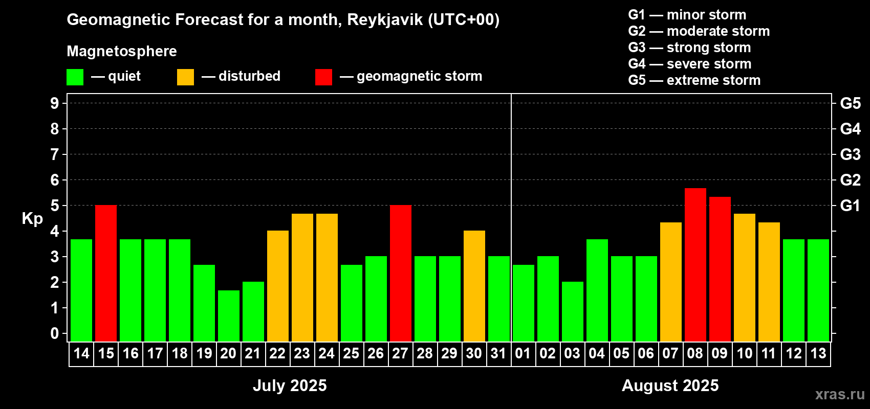Viewport: 870px width, 409px height.
Task: Click the date label 26
Action: click(x=376, y=353)
